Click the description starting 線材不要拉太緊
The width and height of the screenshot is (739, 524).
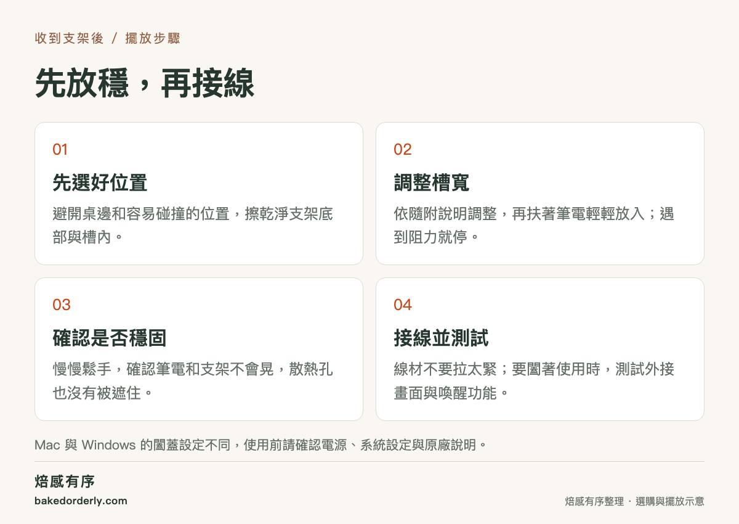[534, 380]
